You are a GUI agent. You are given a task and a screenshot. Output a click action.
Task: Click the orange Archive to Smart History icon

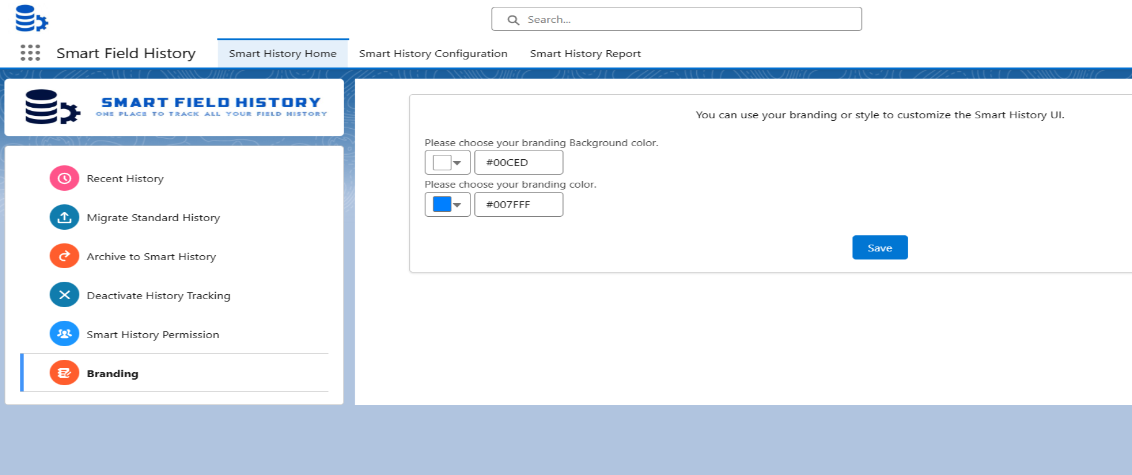[64, 256]
